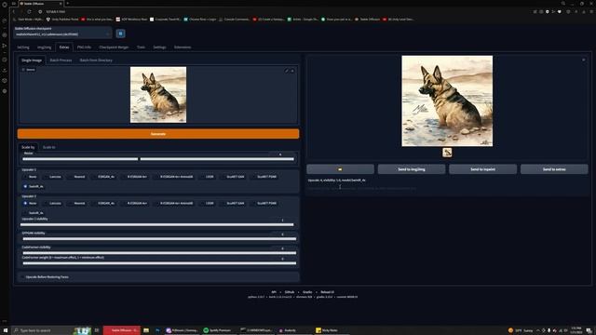Open Sticky Notes from taskbar
596x335 pixels.
(327, 330)
